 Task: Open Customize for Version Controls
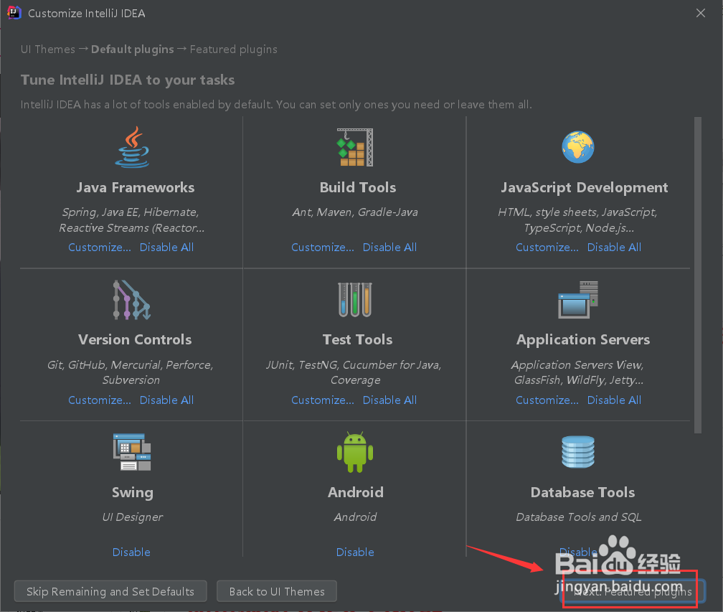[100, 400]
